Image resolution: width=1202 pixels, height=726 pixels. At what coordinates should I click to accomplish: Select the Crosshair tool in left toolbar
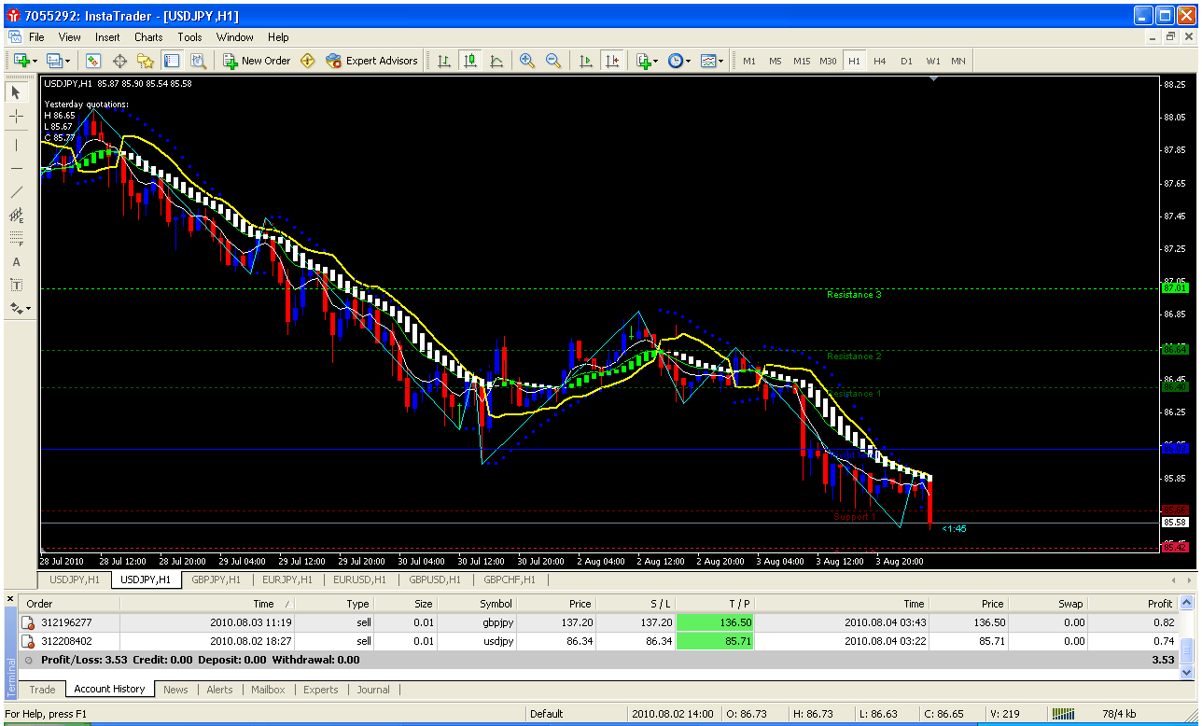pos(16,117)
